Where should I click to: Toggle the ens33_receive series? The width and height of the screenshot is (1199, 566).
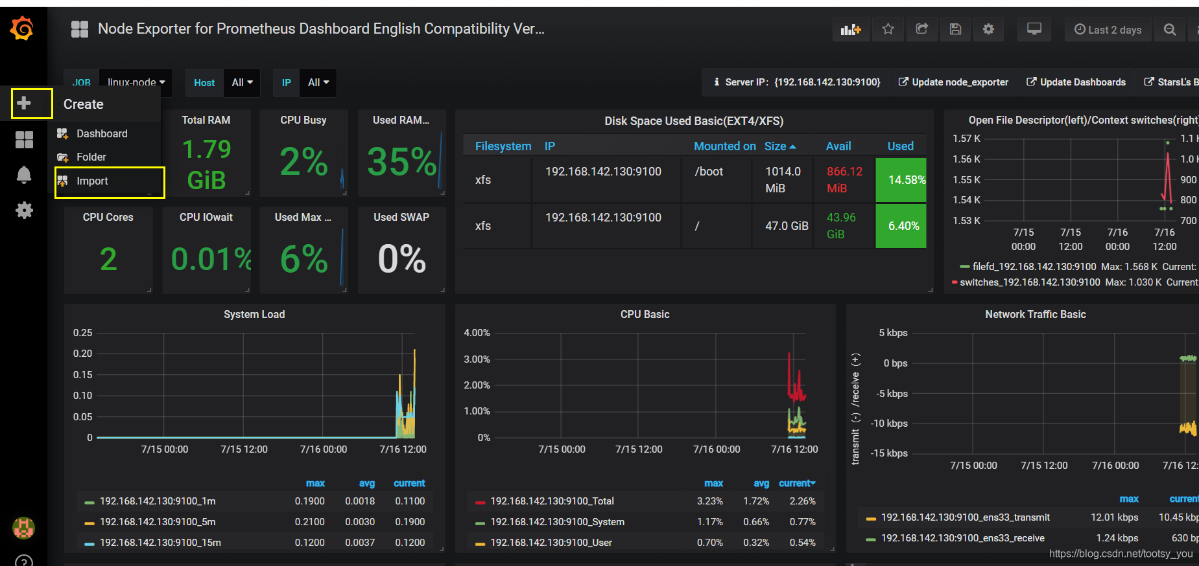tap(962, 538)
